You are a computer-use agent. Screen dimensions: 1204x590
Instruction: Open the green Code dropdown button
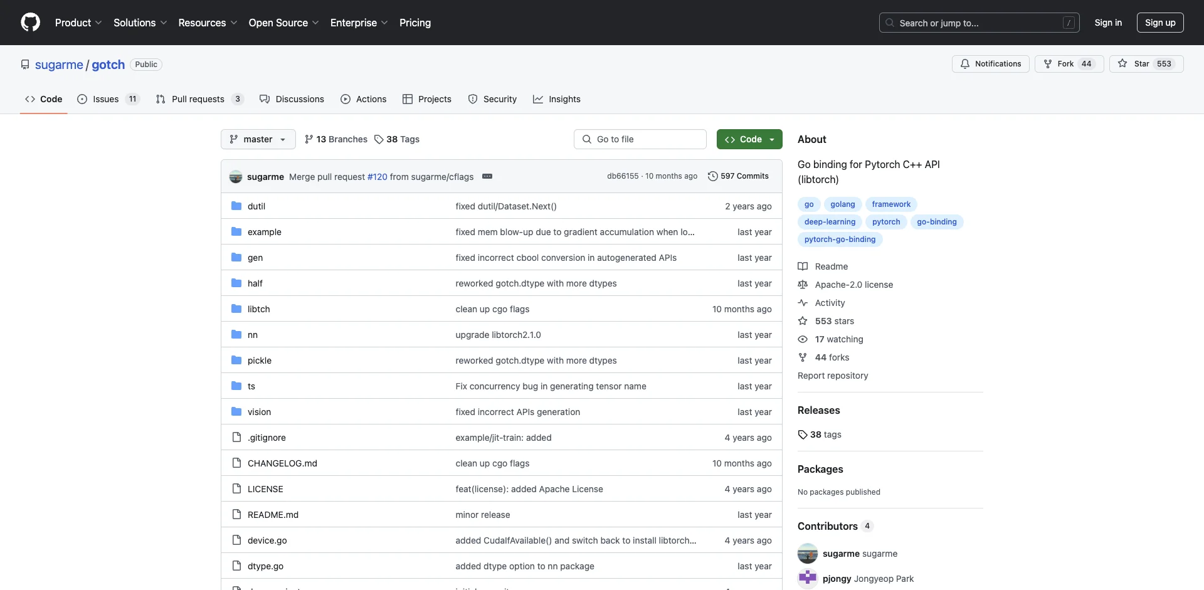pyautogui.click(x=749, y=139)
